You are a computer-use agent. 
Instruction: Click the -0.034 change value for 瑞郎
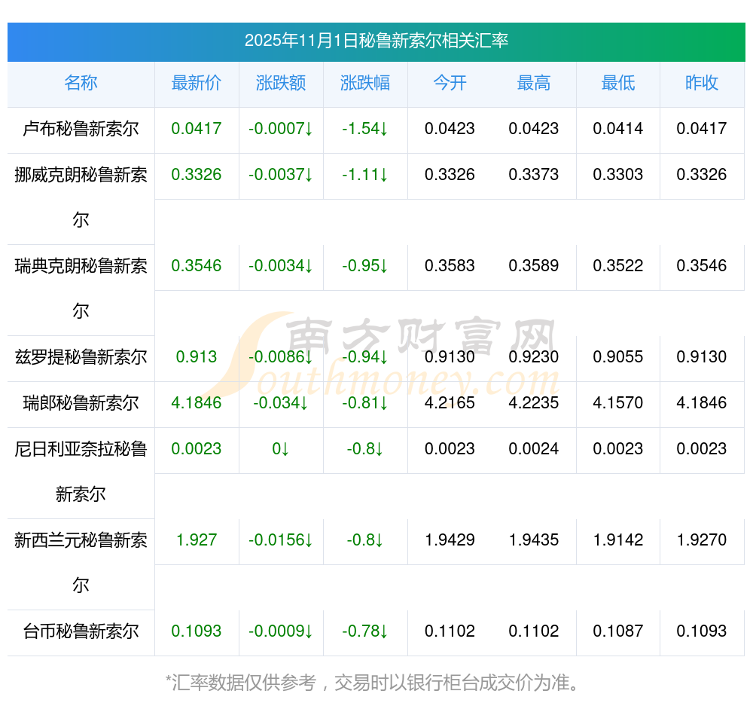(276, 403)
